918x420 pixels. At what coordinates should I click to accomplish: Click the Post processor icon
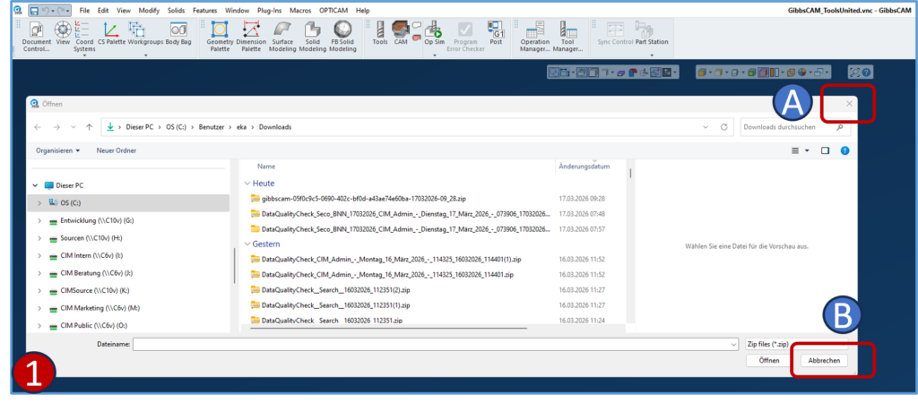point(496,34)
